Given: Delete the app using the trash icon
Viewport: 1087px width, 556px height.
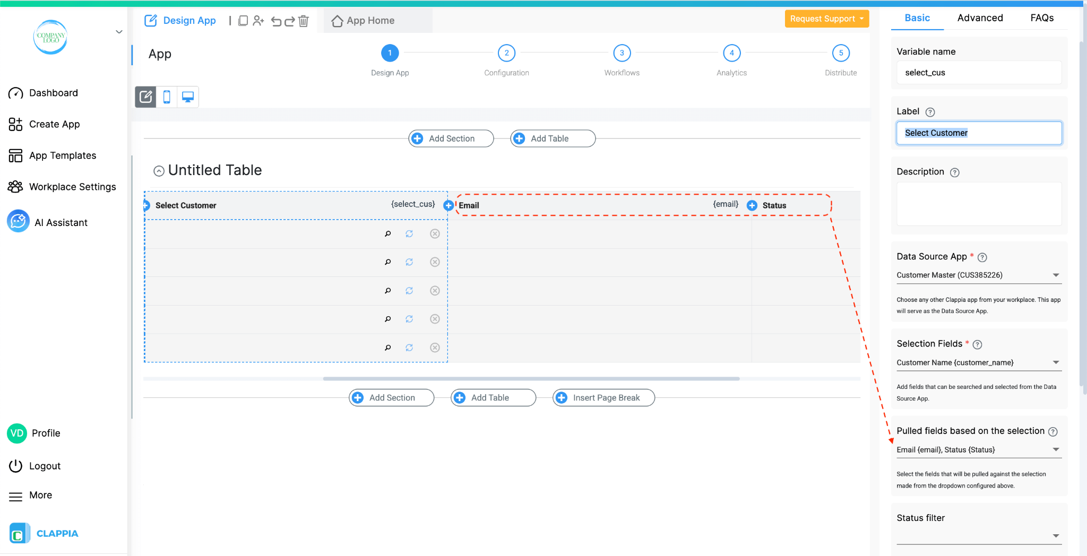Looking at the screenshot, I should [x=304, y=20].
